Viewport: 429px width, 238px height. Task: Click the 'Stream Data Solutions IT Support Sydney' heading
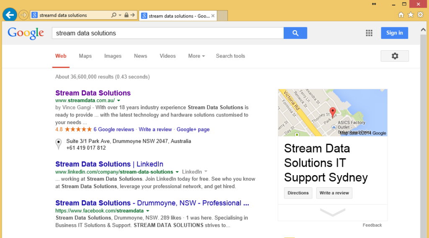pos(326,163)
